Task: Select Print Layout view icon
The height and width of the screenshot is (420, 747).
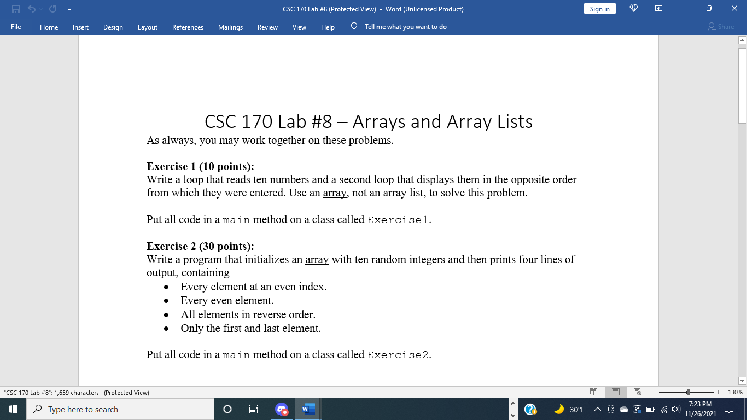Action: [615, 392]
